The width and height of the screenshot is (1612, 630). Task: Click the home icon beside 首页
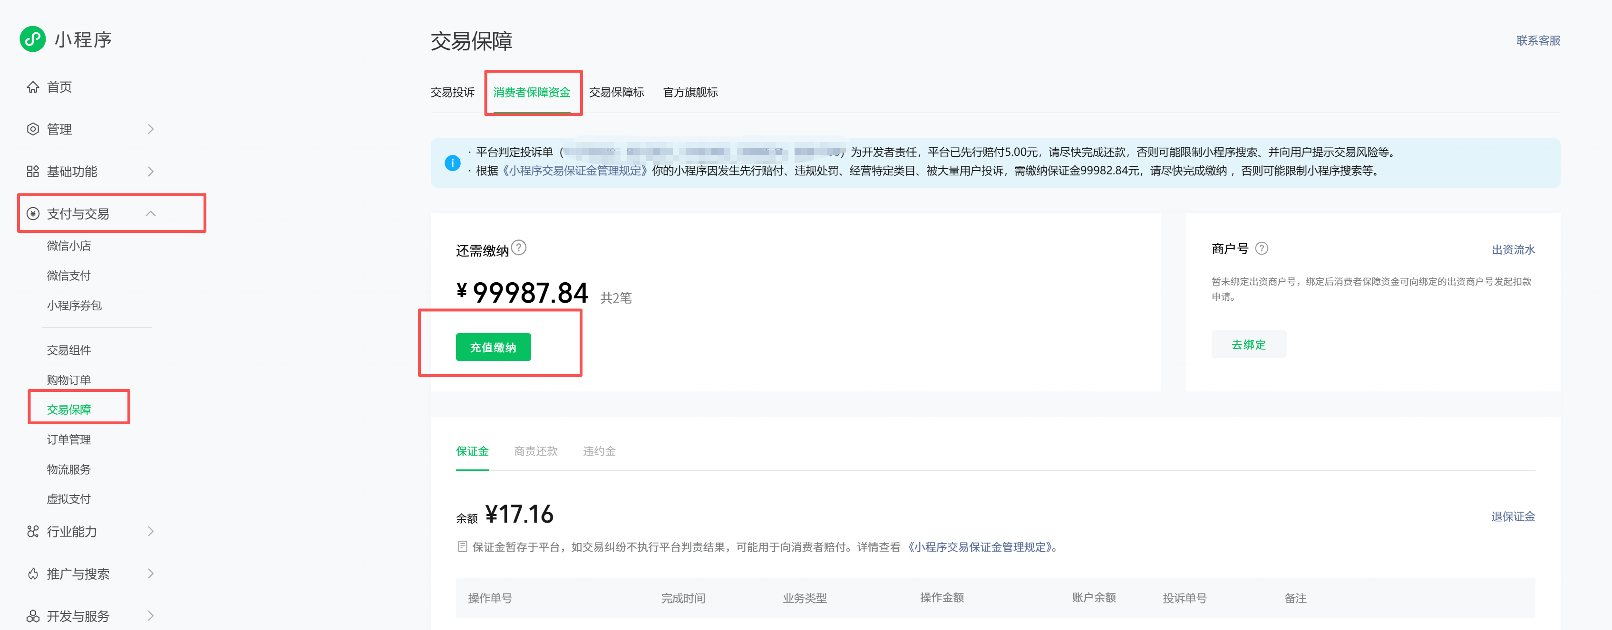32,87
